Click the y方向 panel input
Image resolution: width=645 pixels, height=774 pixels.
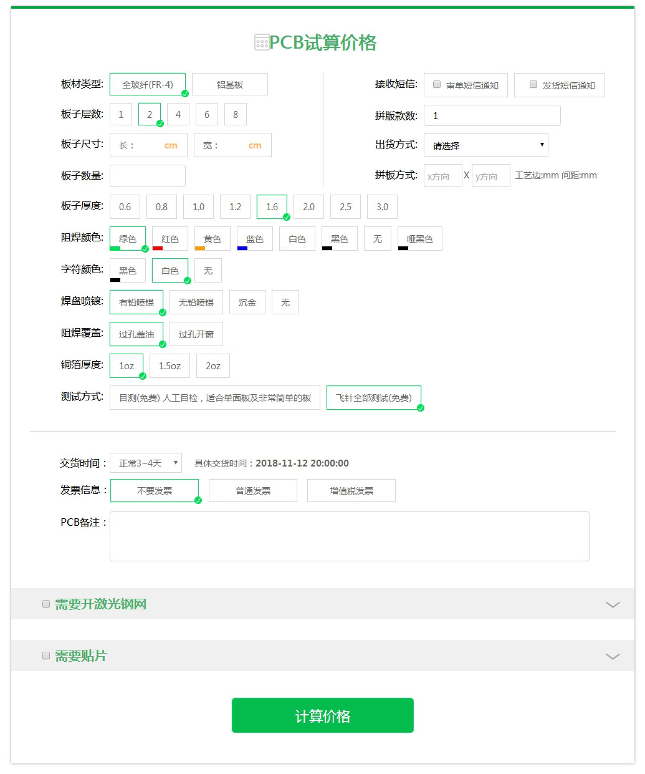pyautogui.click(x=491, y=176)
